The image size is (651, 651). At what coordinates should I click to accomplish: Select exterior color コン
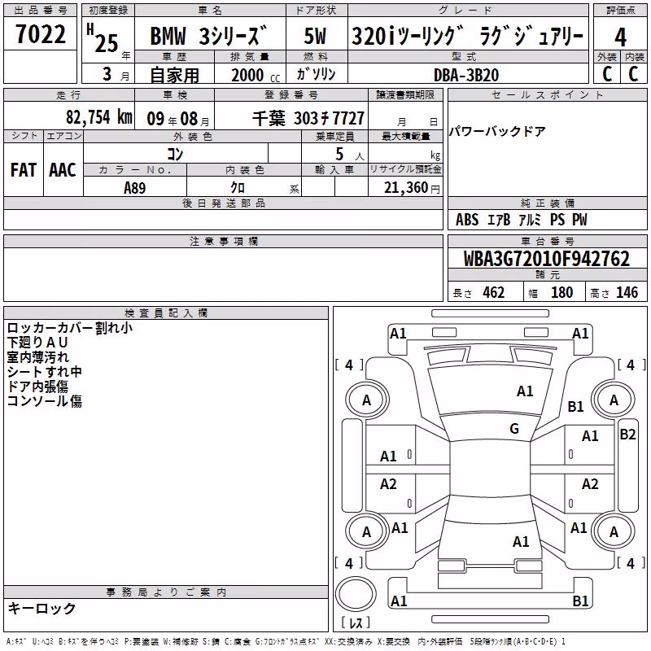175,154
